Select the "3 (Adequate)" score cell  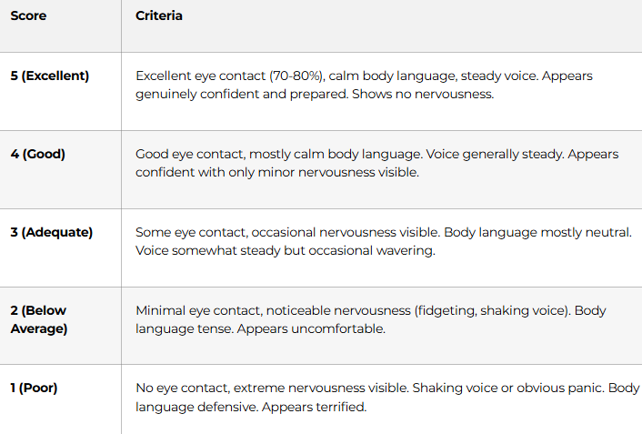point(51,232)
